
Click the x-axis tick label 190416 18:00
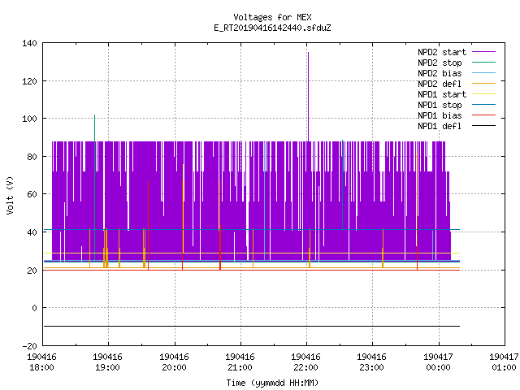41,362
